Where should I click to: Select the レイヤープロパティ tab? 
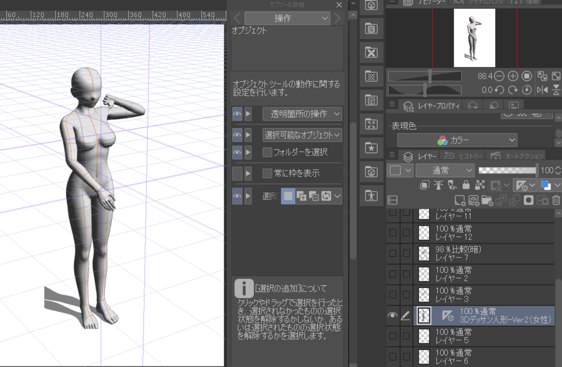click(431, 106)
